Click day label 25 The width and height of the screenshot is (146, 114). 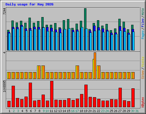(x=111, y=111)
